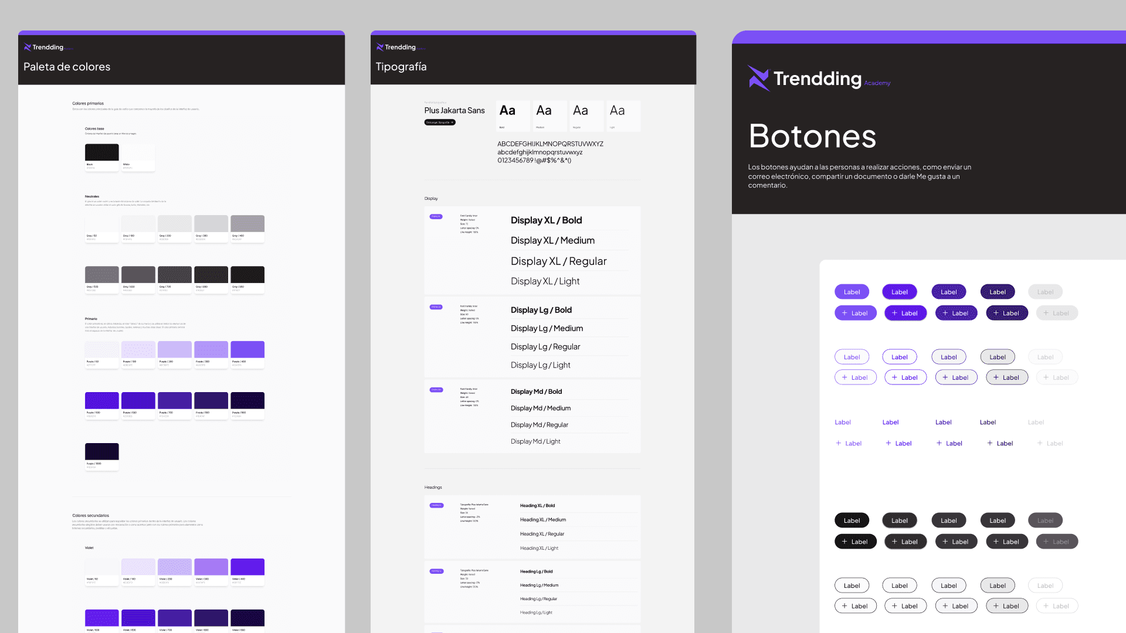The width and height of the screenshot is (1126, 633).
Task: Select the Black base color swatch
Action: (102, 152)
